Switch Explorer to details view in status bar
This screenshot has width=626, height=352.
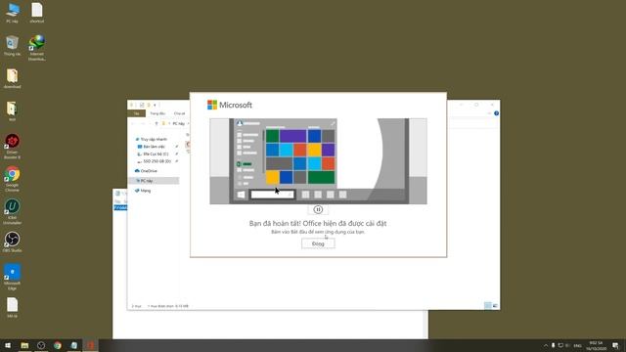click(x=488, y=306)
